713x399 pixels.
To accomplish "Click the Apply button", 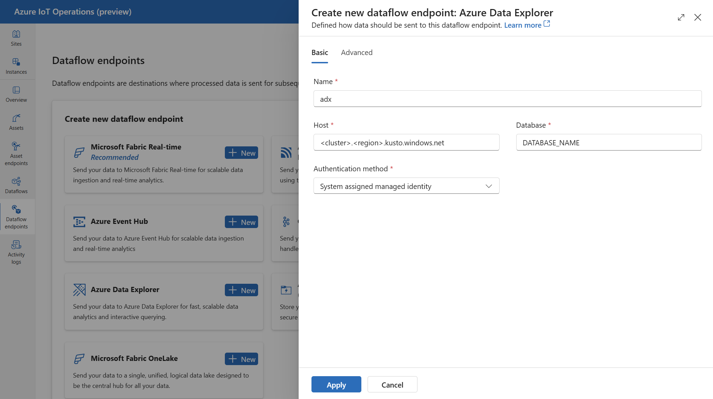I will [x=336, y=384].
